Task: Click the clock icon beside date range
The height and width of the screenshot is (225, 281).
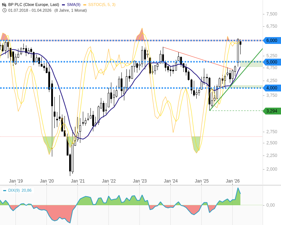Action: (x=4, y=10)
